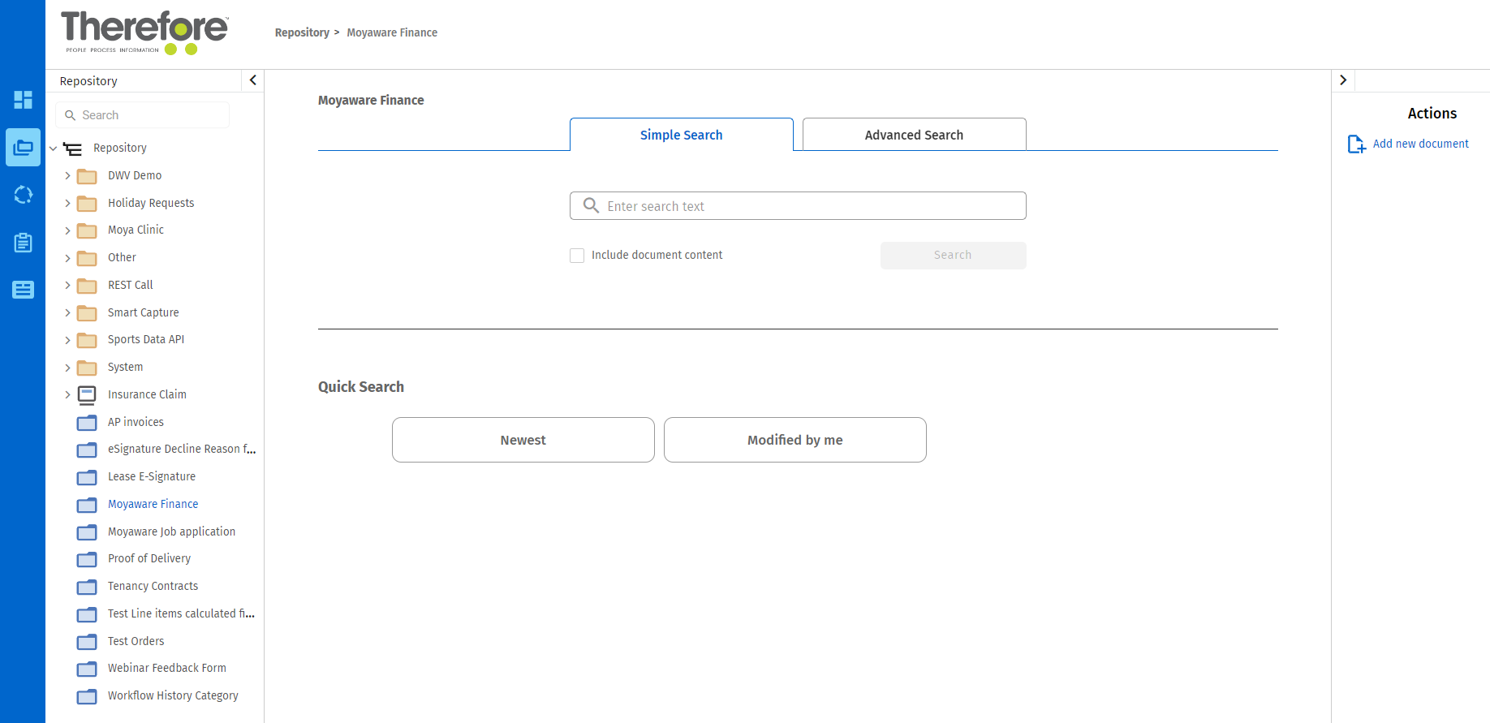Click the Repository breadcrumb link
This screenshot has width=1490, height=723.
coord(302,32)
